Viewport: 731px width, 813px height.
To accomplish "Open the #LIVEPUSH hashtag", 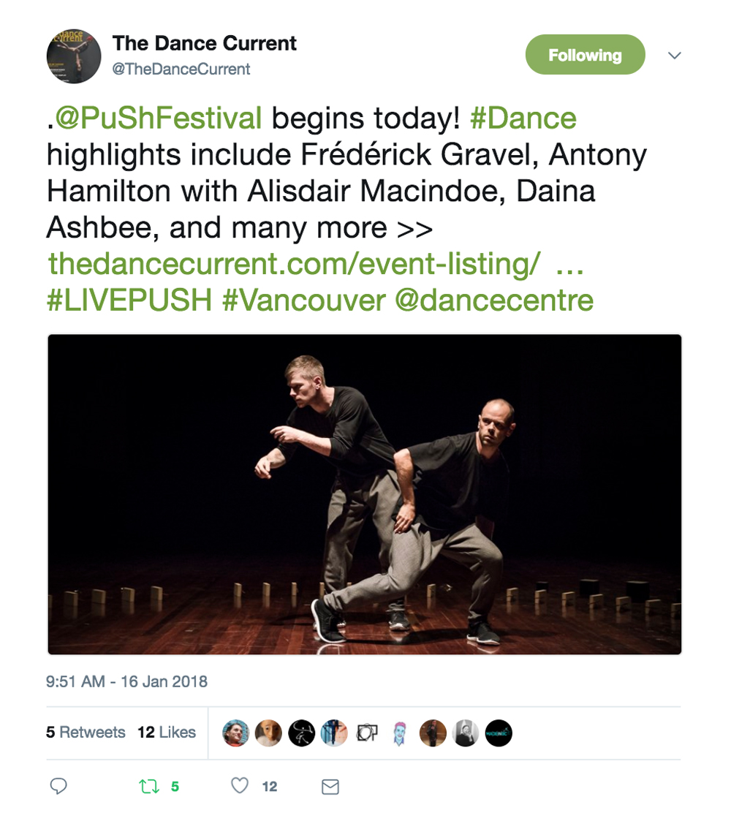I will 129,300.
